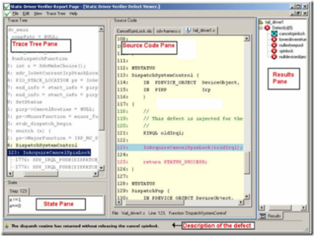This screenshot has height=236, width=314.
Task: Click the fail_driver1 root icon in results
Action: pos(261,22)
